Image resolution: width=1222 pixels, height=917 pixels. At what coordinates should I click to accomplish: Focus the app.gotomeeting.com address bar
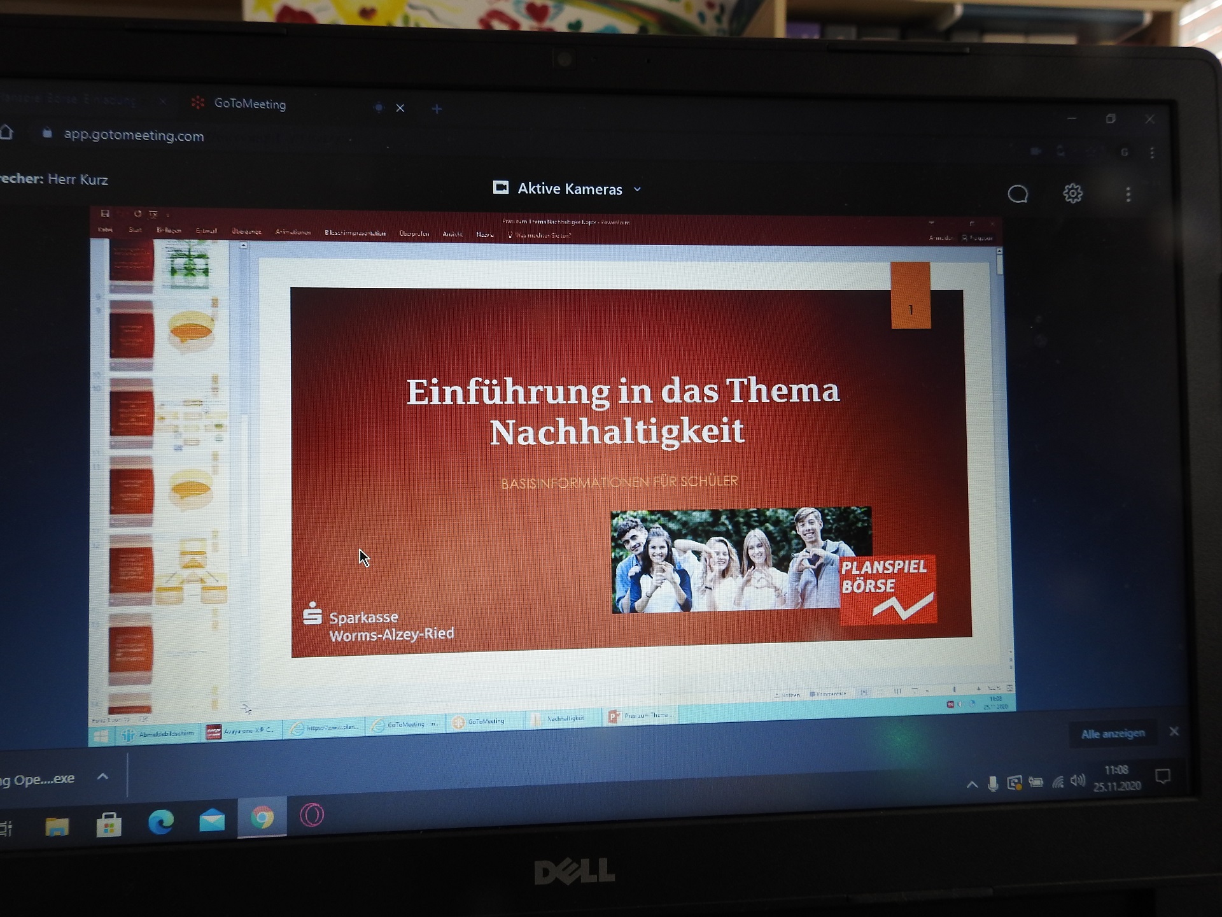pos(134,135)
